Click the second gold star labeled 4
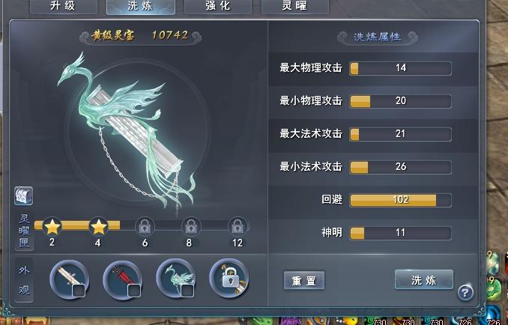 point(98,226)
